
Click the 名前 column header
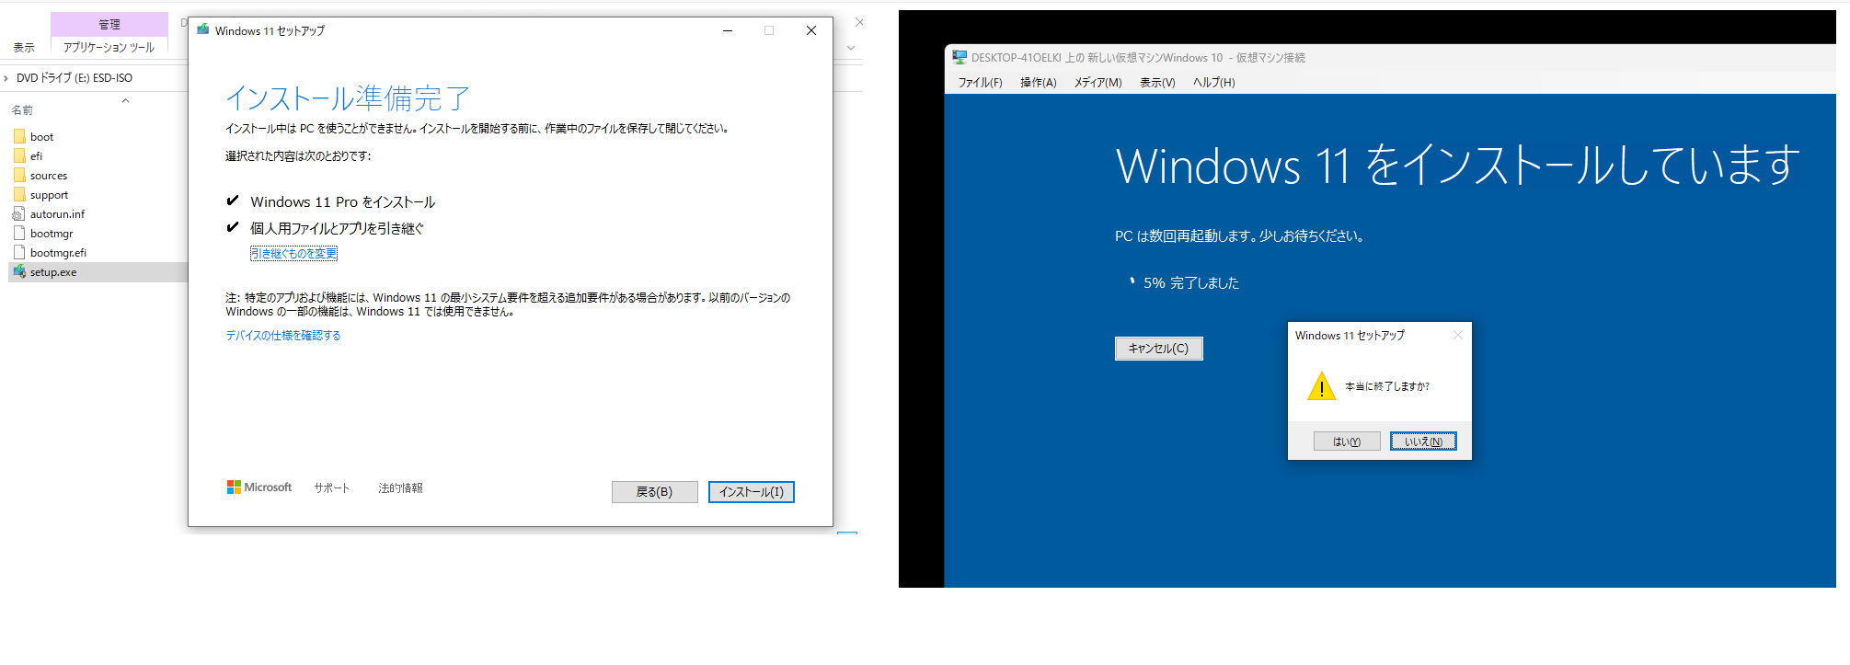coord(22,110)
